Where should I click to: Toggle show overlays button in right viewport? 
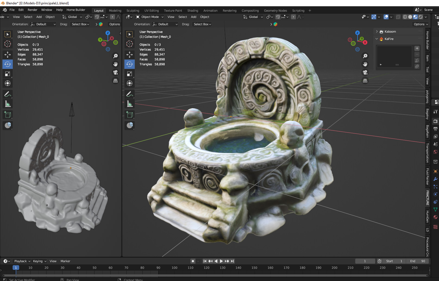pos(386,17)
